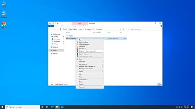Image resolution: width=195 pixels, height=109 pixels.
Task: Open Documents in navigation pane
Action: 57,41
